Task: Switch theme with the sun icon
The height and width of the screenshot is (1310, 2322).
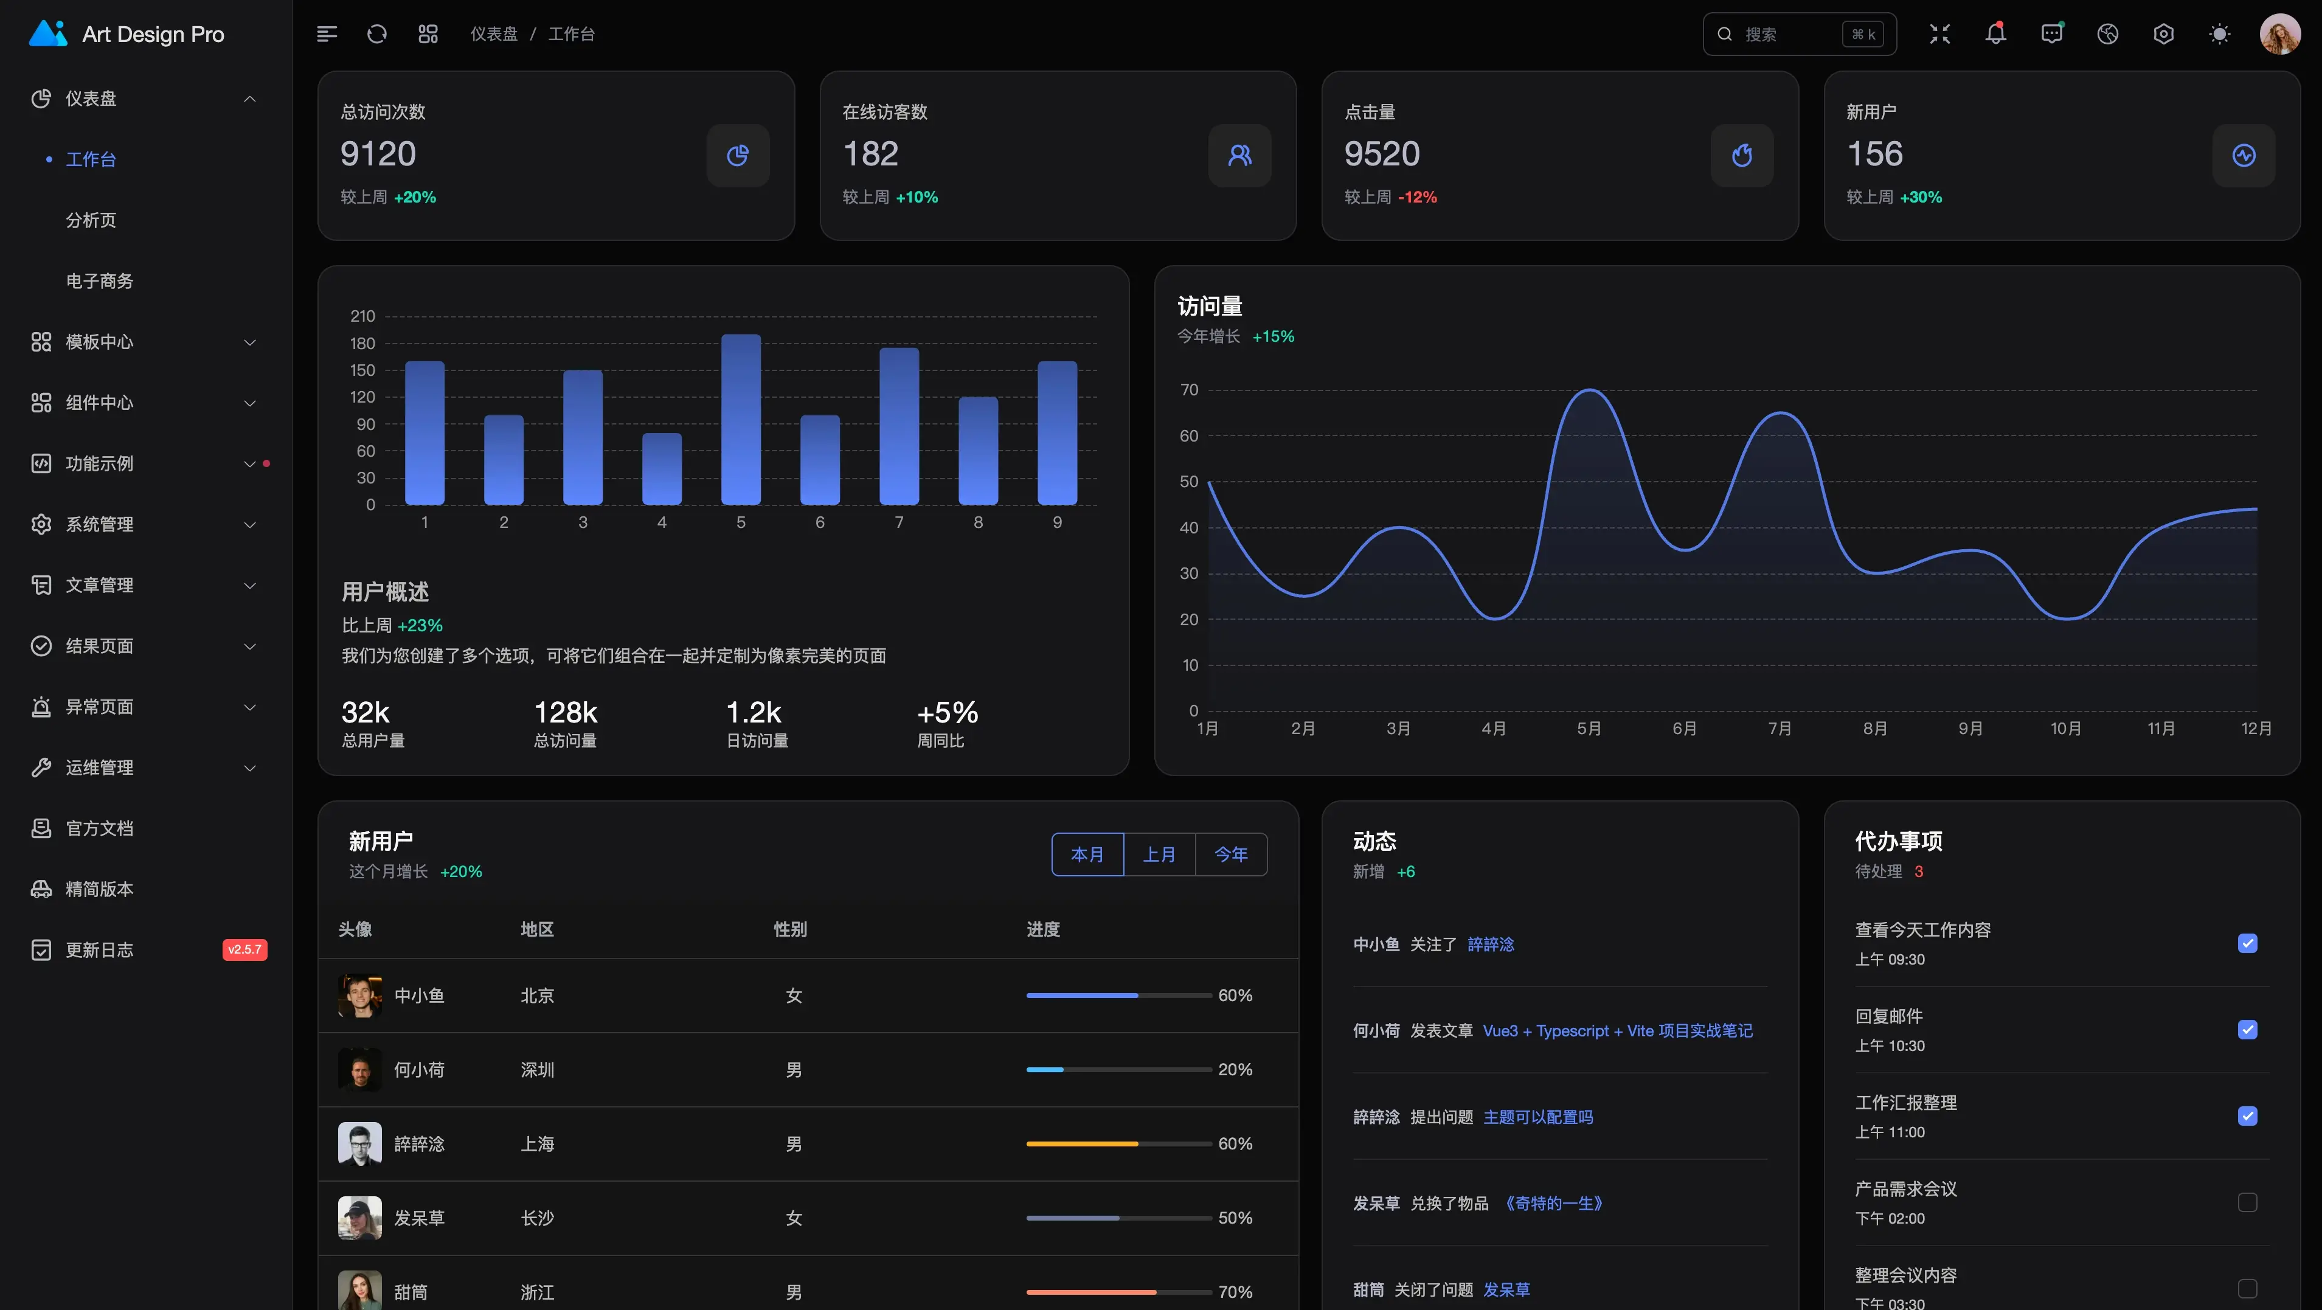Action: click(2219, 34)
